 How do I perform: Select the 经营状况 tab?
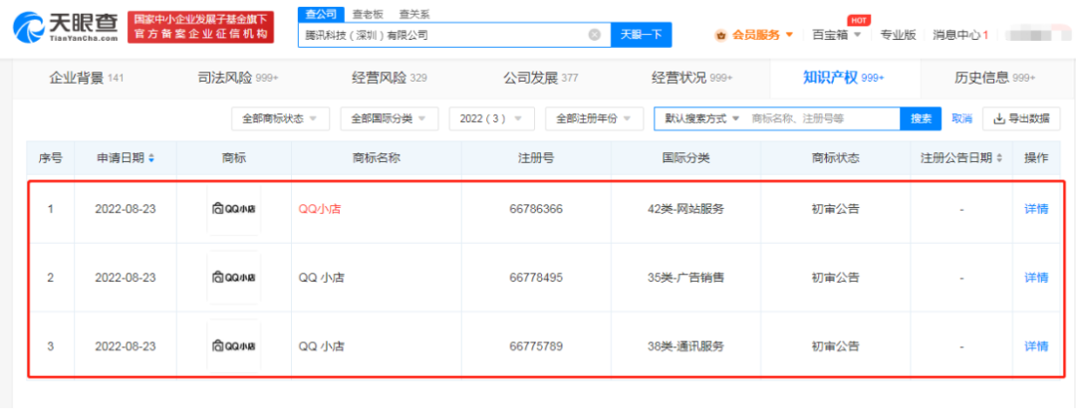691,78
